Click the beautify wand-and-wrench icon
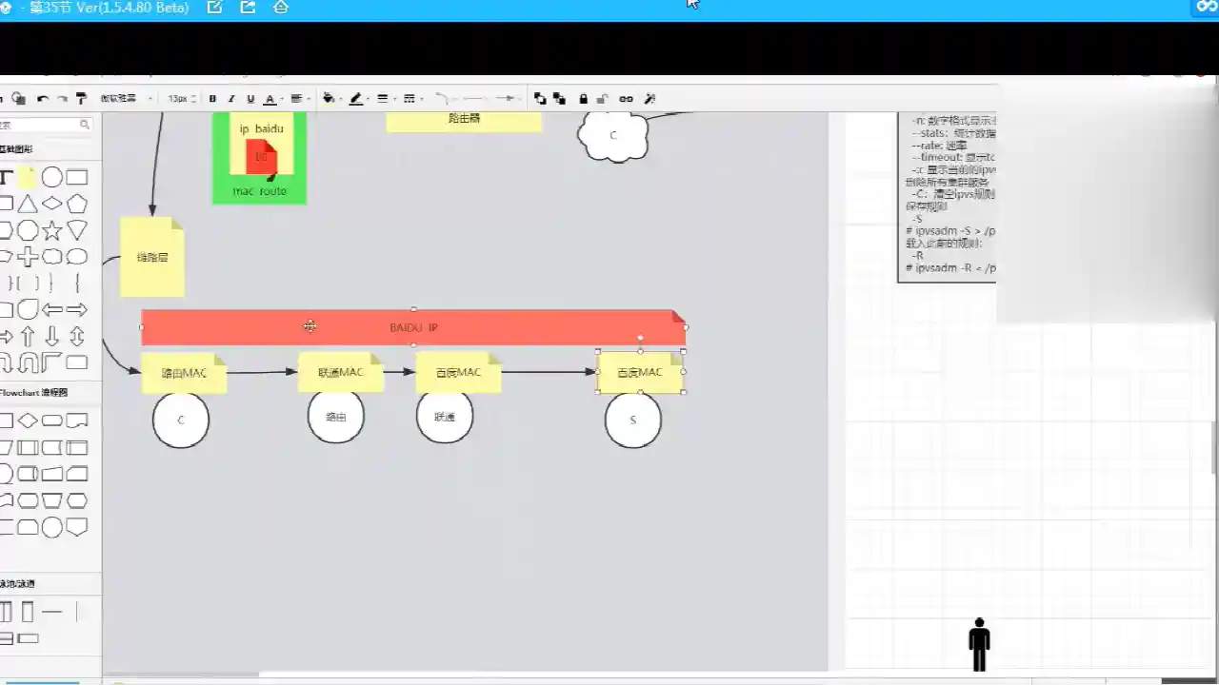Viewport: 1219px width, 685px height. [650, 99]
